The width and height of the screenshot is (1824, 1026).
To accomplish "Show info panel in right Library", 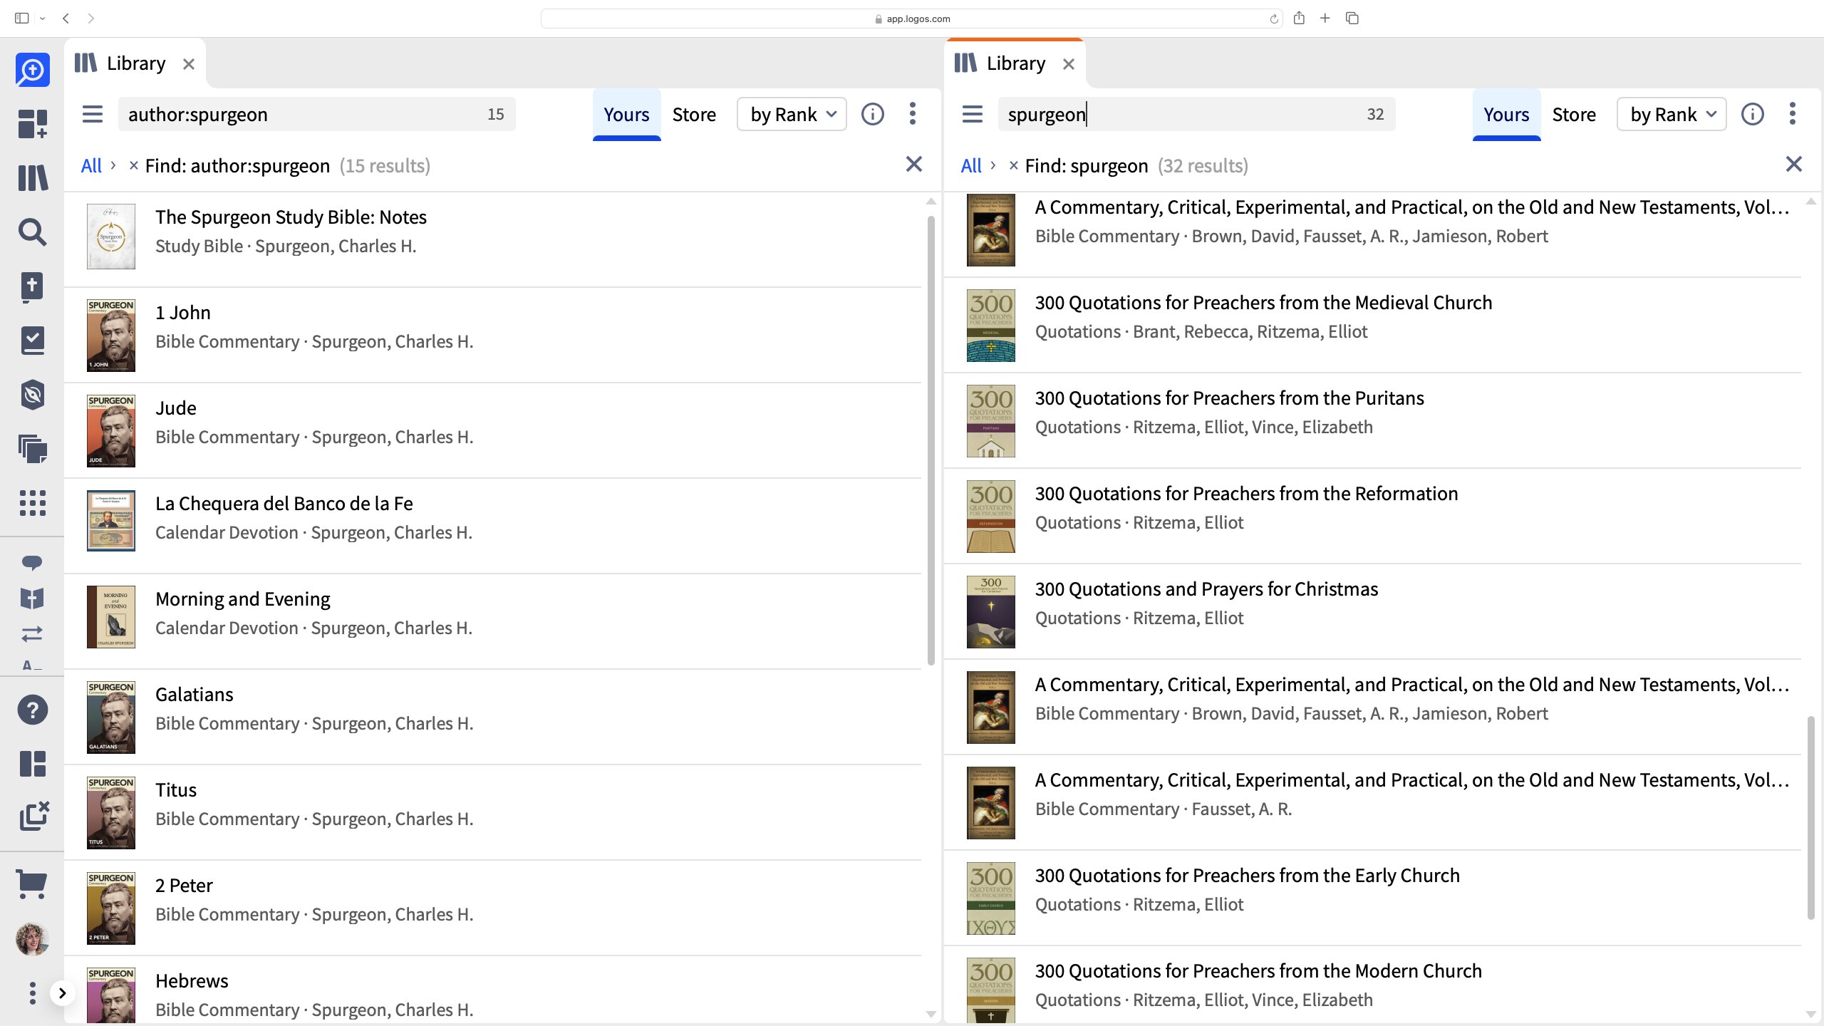I will pos(1753,114).
